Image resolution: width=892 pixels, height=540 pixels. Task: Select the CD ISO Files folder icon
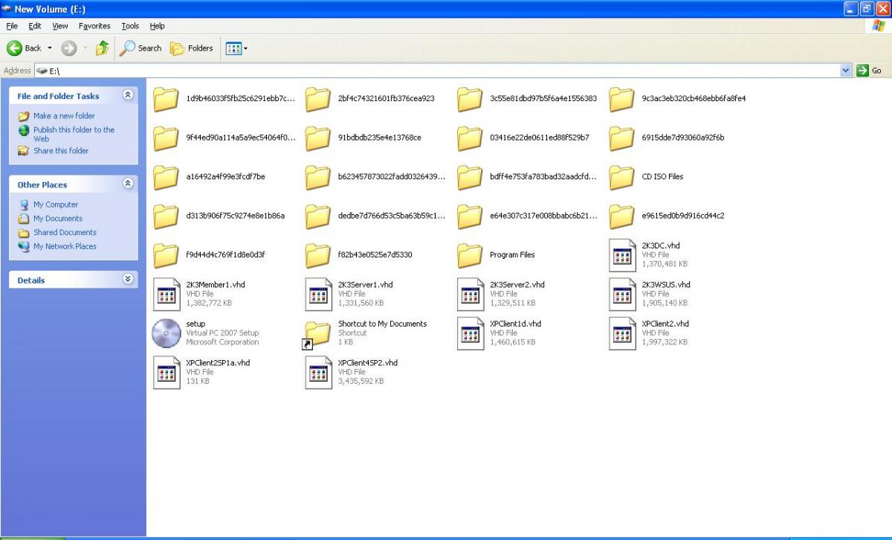[x=621, y=178]
